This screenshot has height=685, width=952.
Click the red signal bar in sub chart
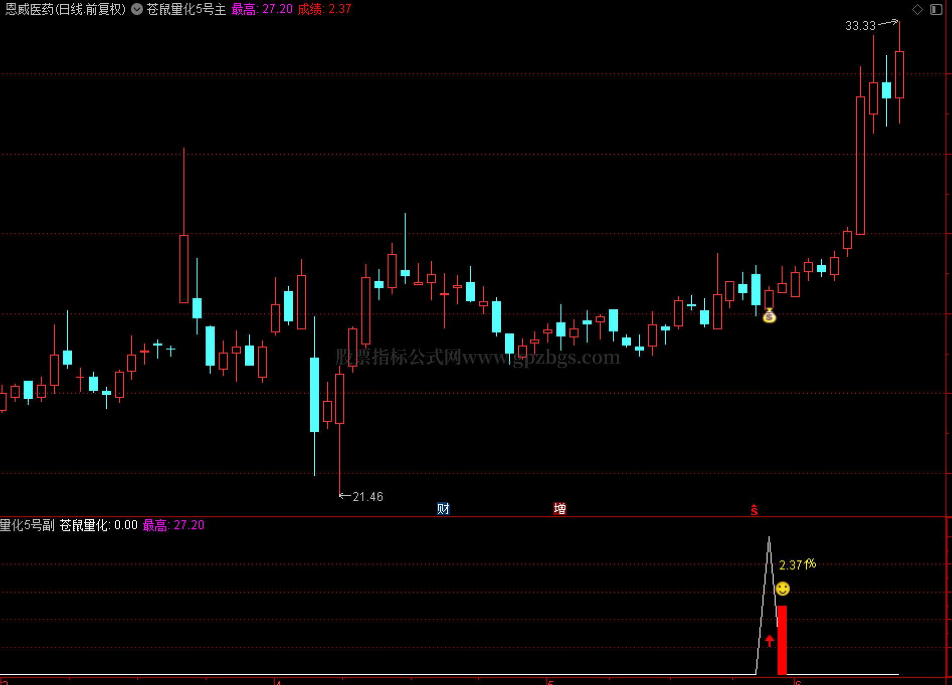pyautogui.click(x=782, y=640)
